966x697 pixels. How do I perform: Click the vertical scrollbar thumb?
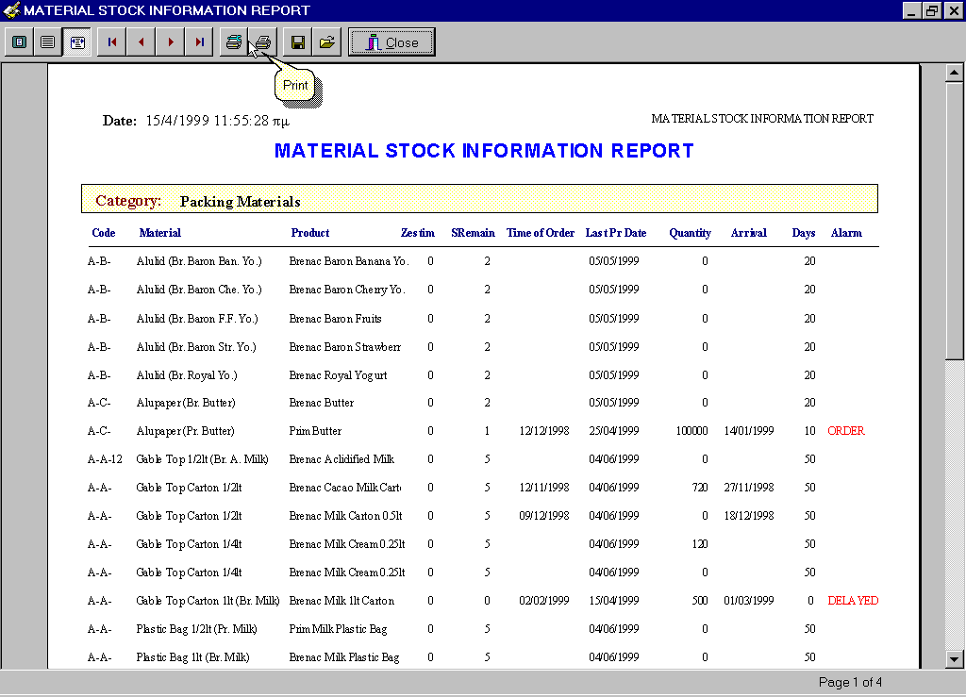point(955,222)
